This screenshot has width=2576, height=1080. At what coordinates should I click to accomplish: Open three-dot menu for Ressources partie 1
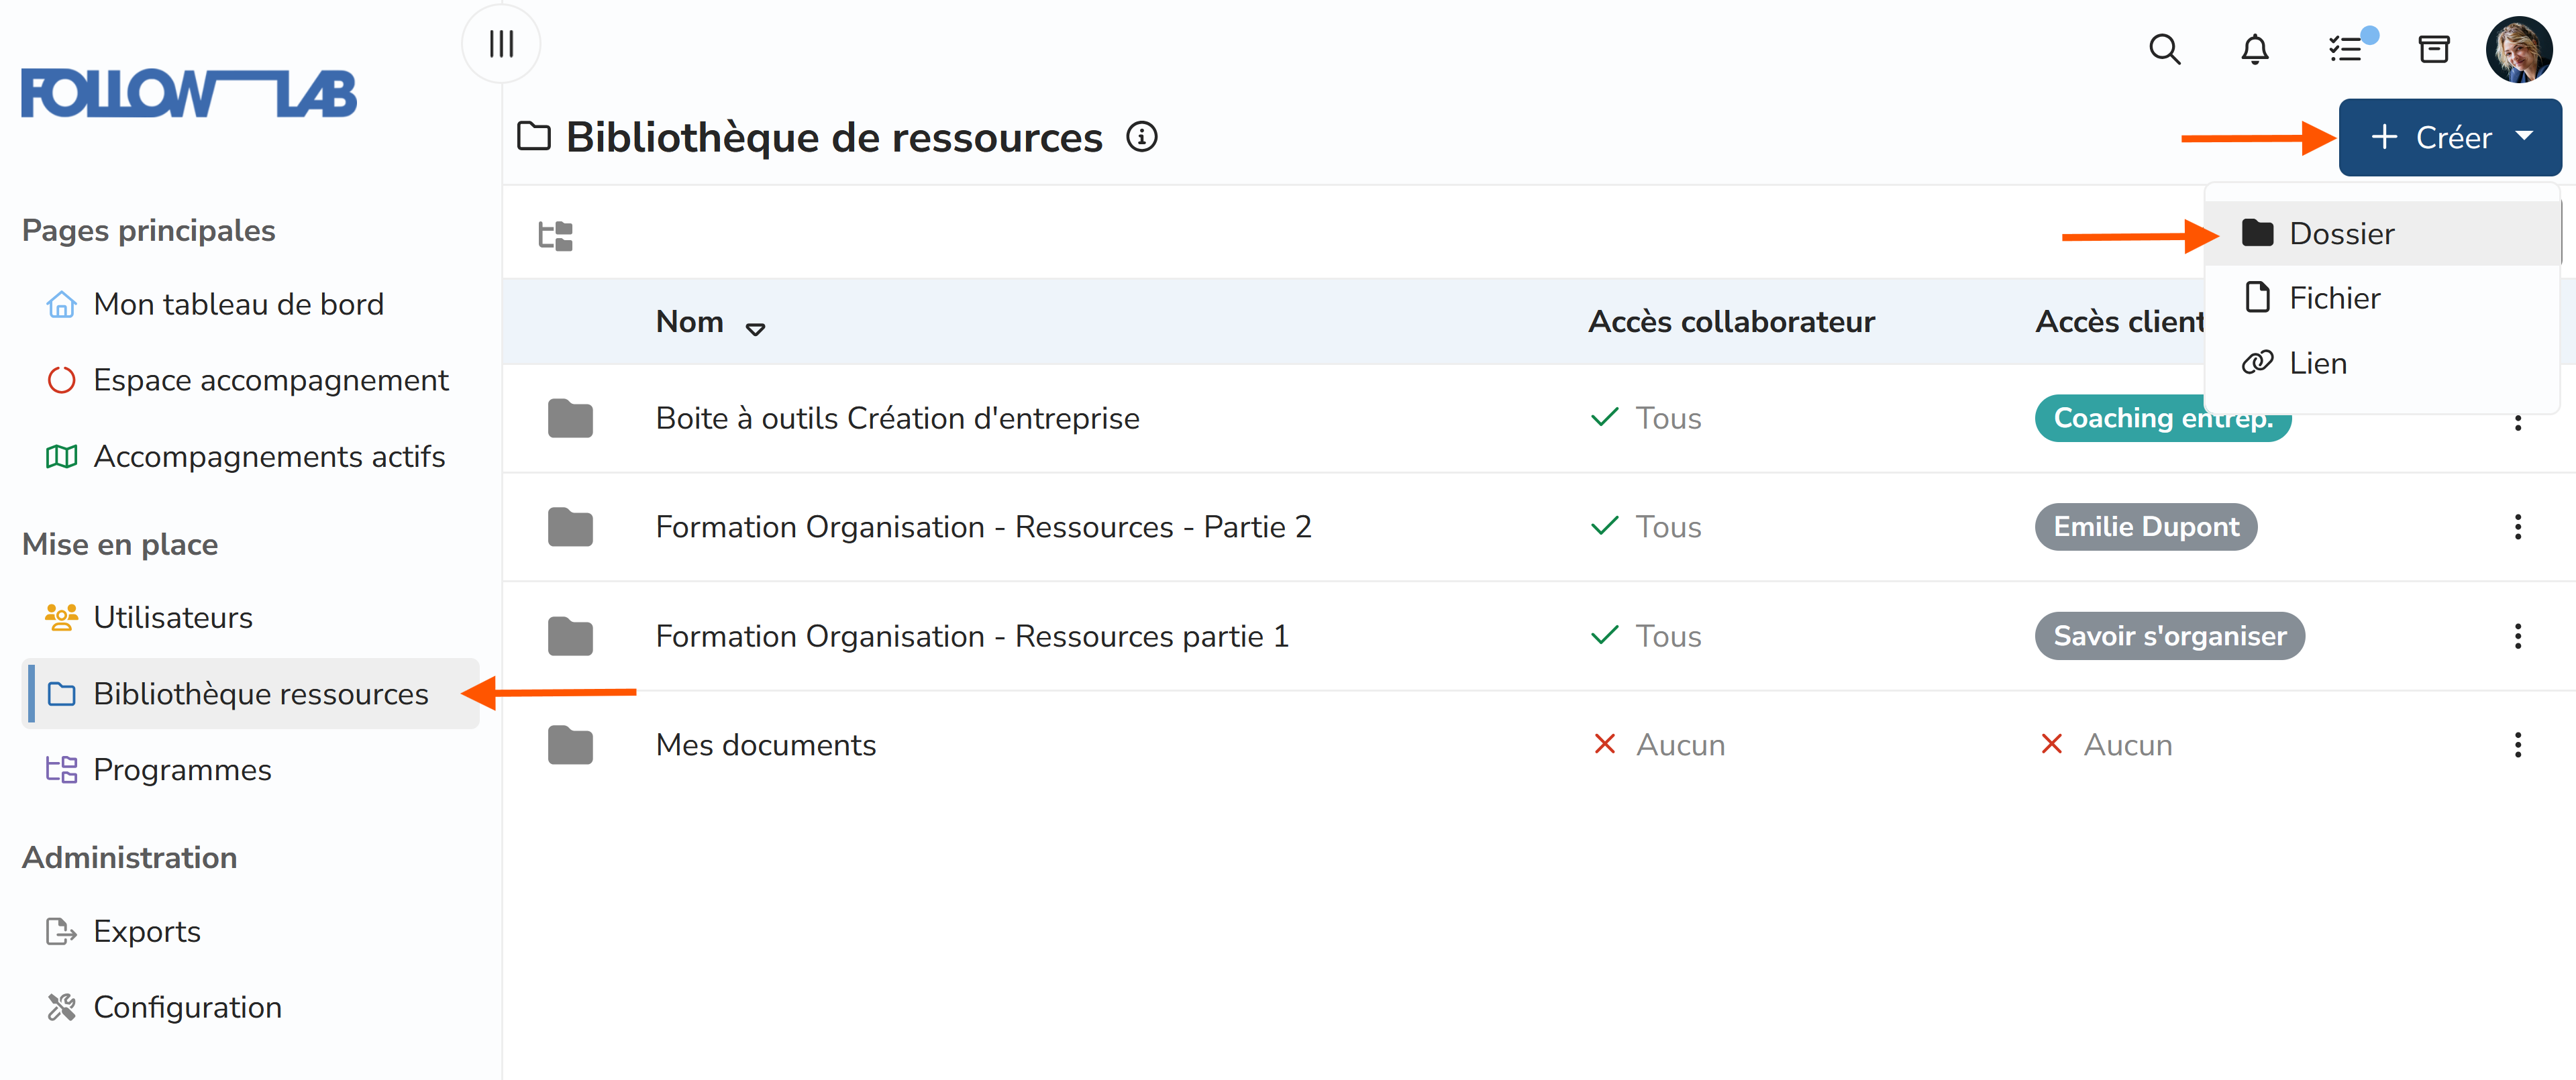[2517, 636]
